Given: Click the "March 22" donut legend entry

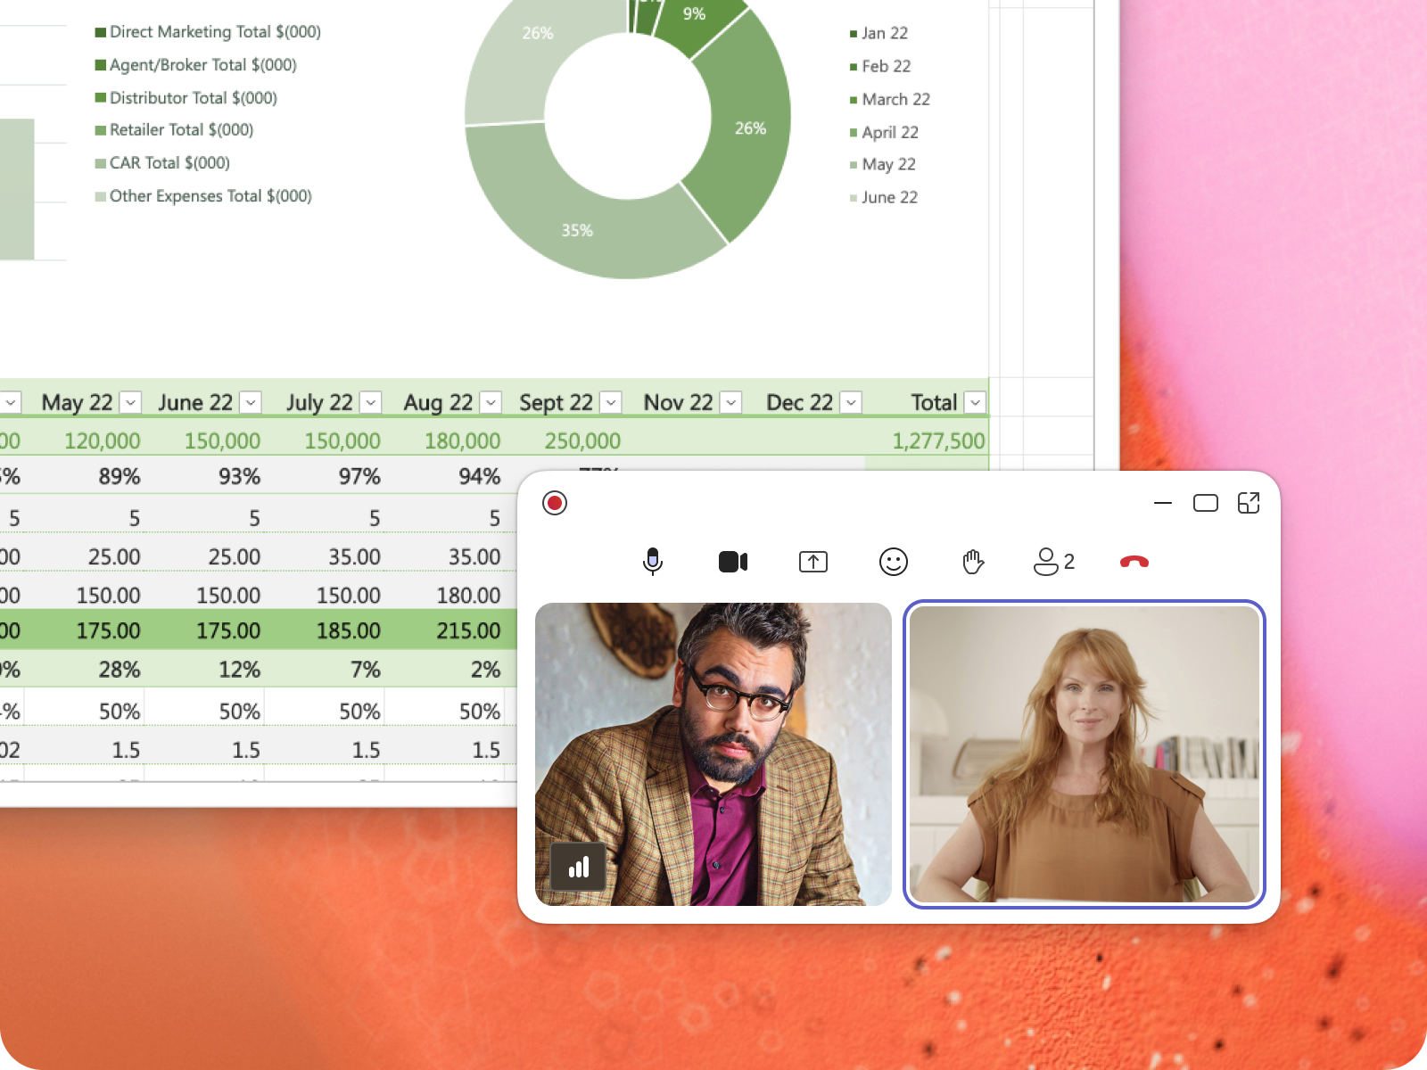Looking at the screenshot, I should [890, 99].
